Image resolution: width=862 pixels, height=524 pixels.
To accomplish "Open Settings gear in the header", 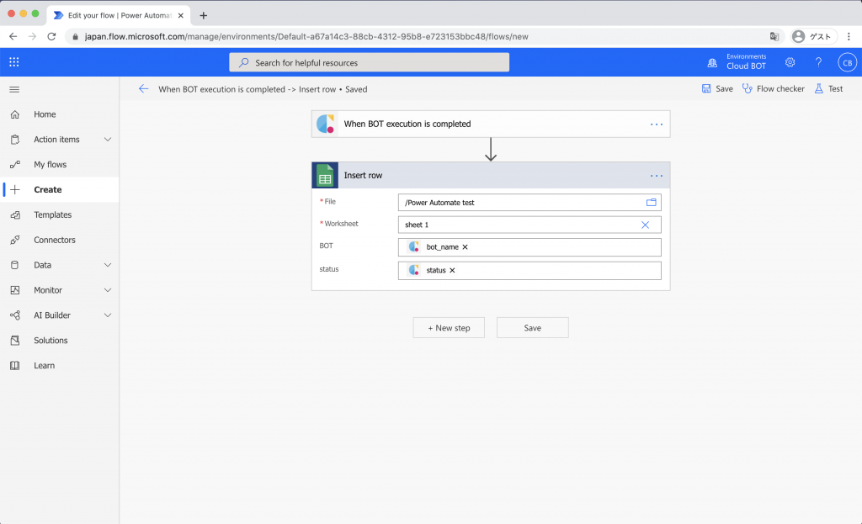I will (x=790, y=62).
